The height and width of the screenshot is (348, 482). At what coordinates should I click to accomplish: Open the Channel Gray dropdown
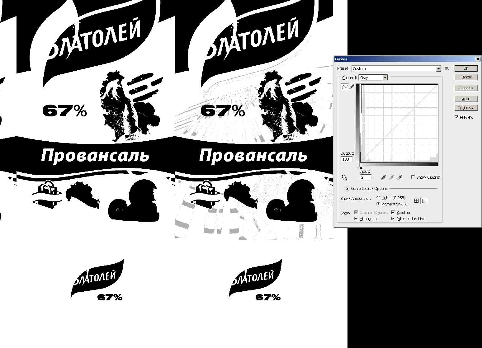[373, 78]
